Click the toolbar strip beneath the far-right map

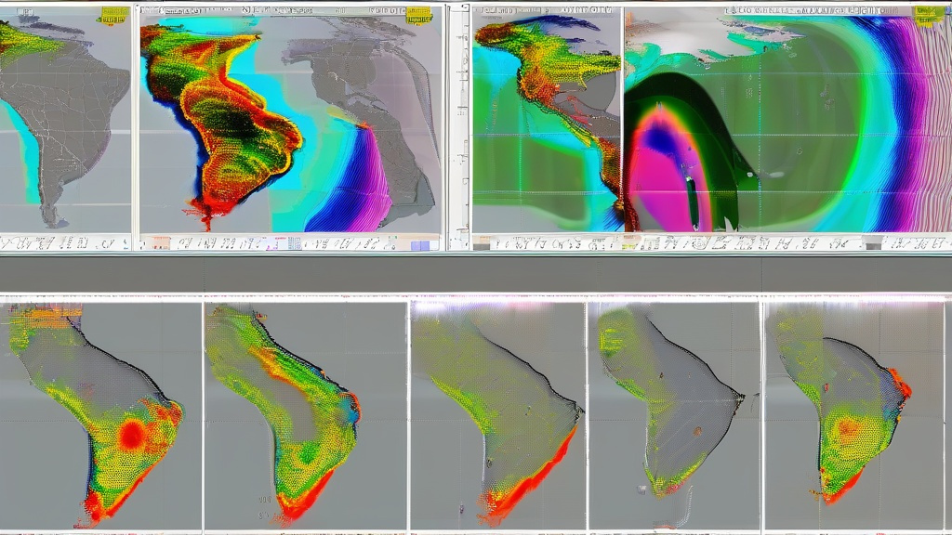pyautogui.click(x=790, y=243)
